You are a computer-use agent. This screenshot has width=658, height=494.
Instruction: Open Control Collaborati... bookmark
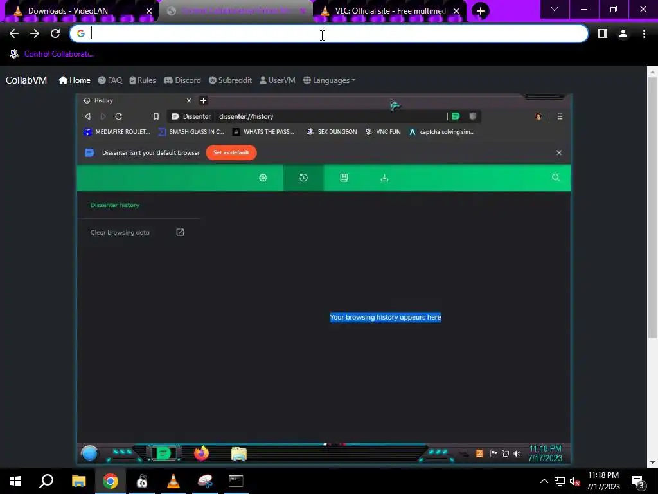(x=53, y=54)
